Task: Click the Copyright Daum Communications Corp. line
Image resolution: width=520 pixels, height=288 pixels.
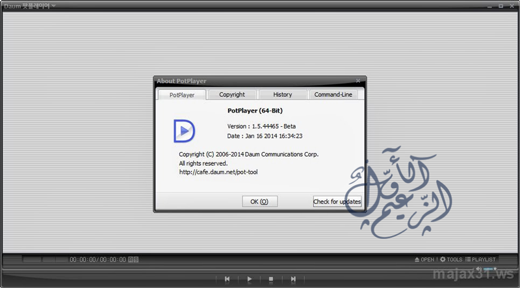Action: pos(249,154)
